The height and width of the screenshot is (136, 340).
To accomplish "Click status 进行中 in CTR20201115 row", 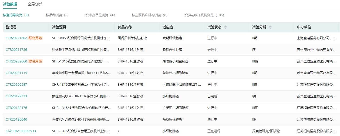I will click(212, 73).
